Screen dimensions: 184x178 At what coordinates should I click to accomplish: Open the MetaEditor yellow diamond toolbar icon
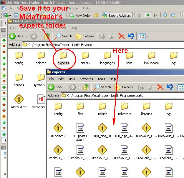pyautogui.click(x=96, y=16)
